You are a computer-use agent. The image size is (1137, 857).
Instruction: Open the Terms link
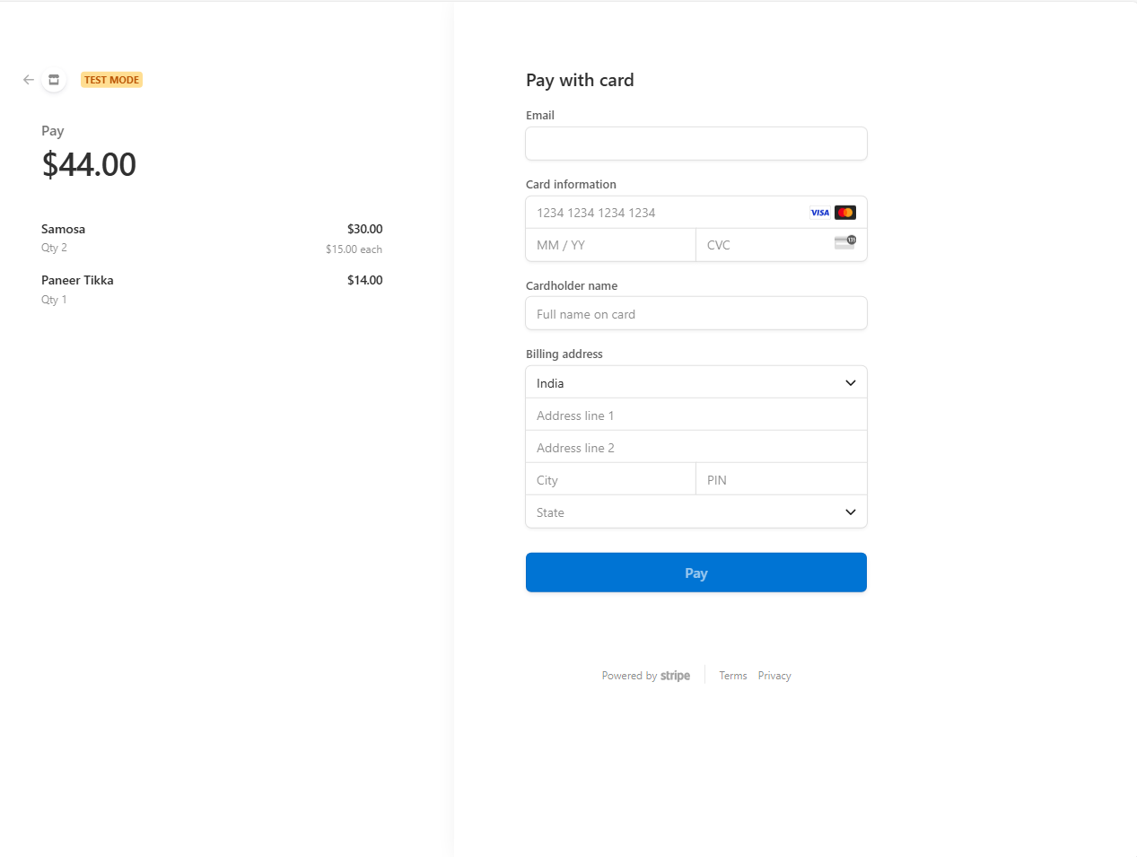coord(733,676)
